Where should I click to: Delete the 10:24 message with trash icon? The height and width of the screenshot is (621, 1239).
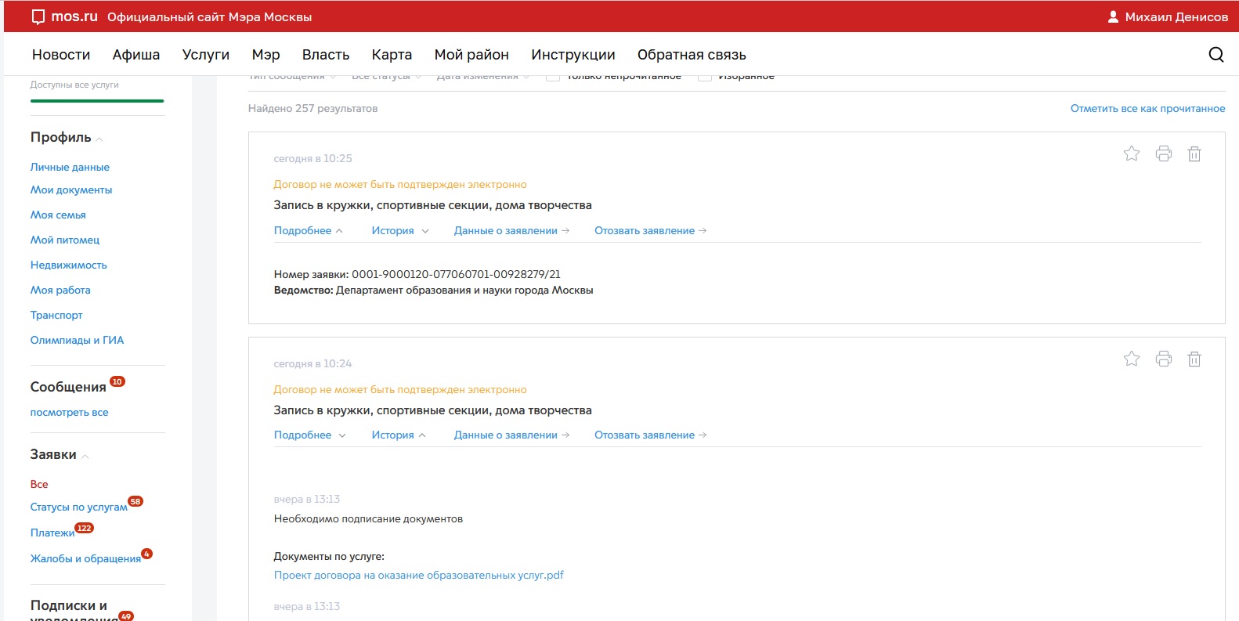[x=1194, y=359]
